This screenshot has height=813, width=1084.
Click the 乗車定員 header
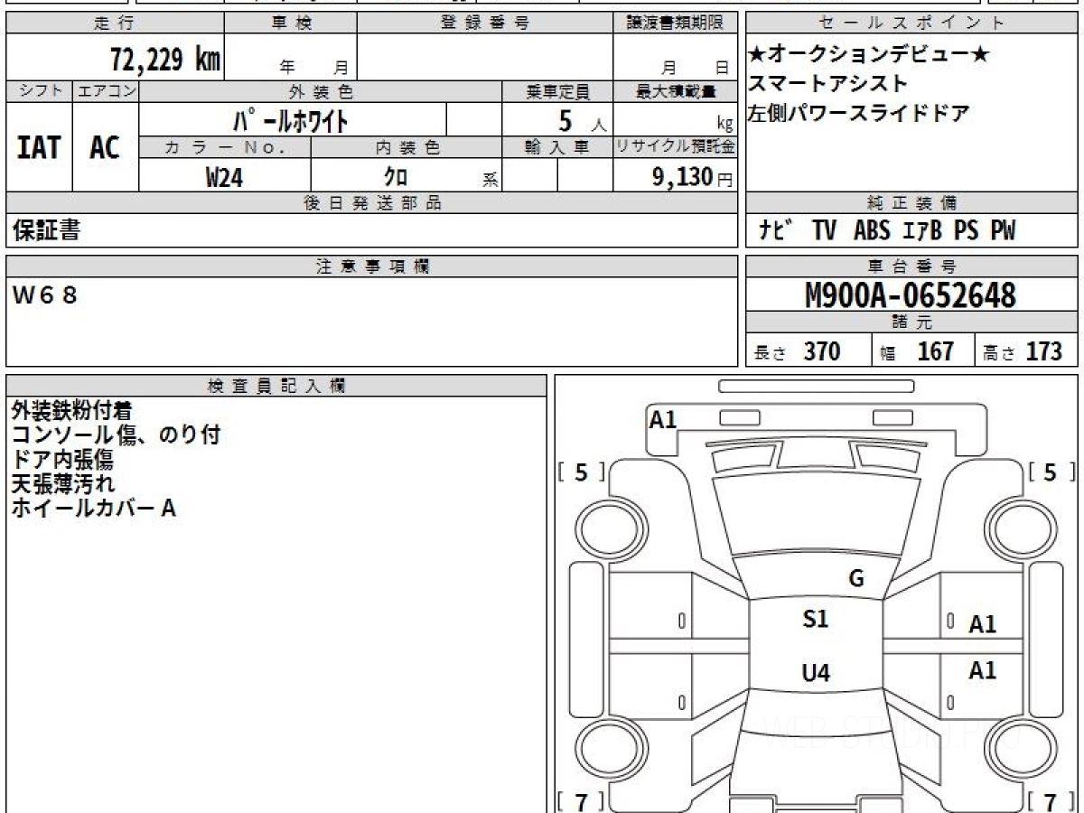[557, 91]
